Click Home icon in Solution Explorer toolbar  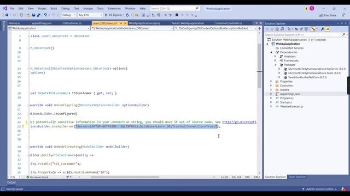[277, 29]
